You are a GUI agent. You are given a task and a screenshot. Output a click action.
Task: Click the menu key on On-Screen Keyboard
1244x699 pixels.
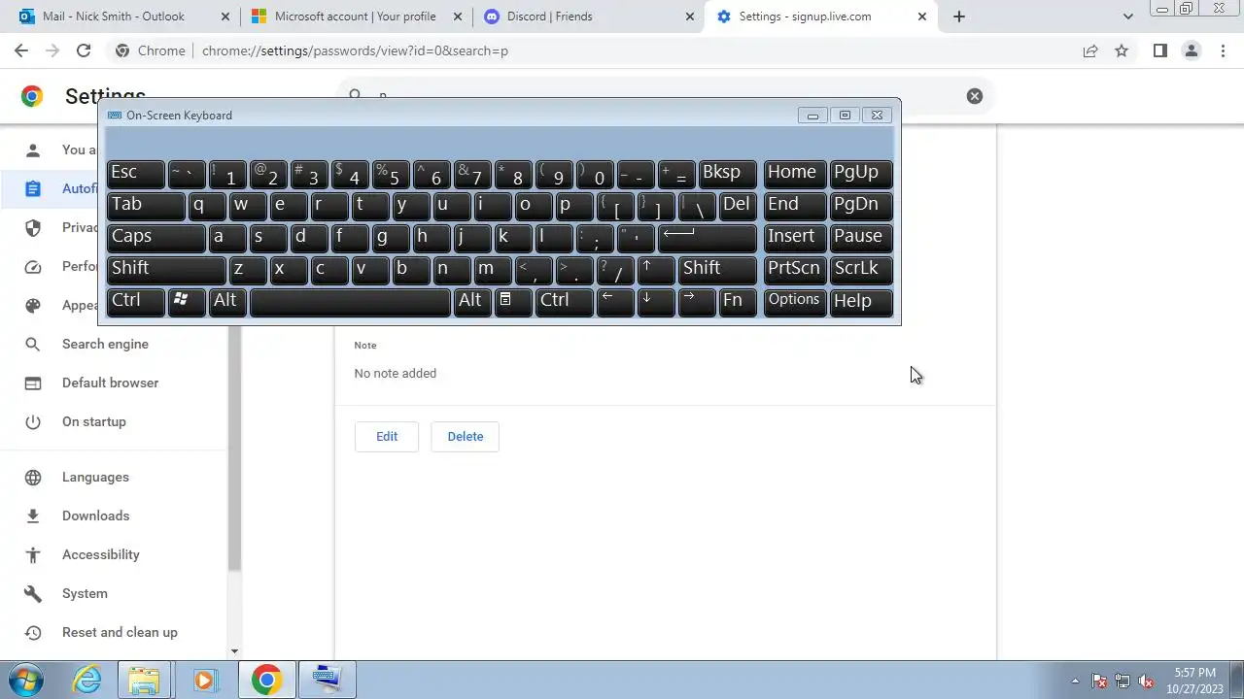(x=514, y=302)
